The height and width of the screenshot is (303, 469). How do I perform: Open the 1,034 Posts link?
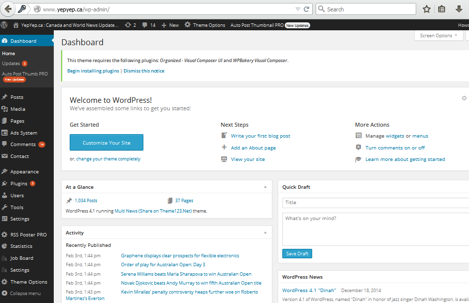coord(86,201)
